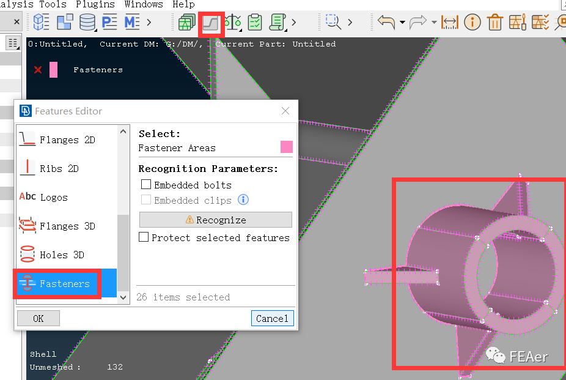Open the Tools menu
Screen dimensions: 566x380
pos(53,4)
